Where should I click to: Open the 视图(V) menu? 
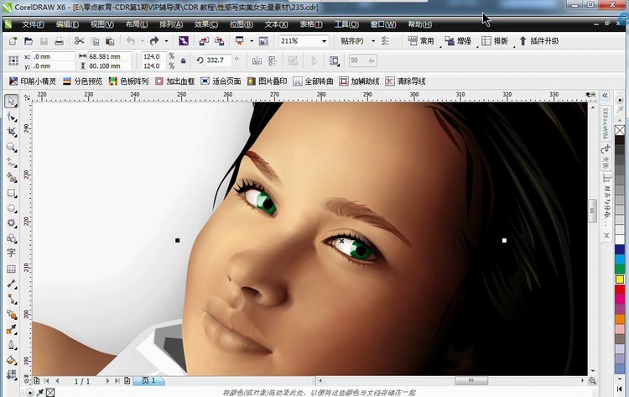pyautogui.click(x=101, y=24)
